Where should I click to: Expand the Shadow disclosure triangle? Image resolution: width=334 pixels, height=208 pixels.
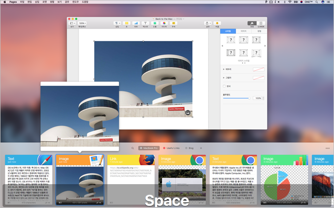(x=223, y=77)
